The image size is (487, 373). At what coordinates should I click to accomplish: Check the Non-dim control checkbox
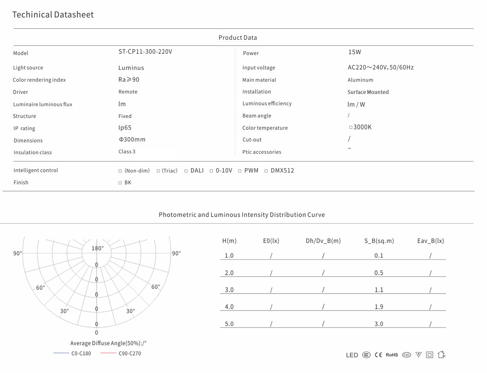point(120,171)
